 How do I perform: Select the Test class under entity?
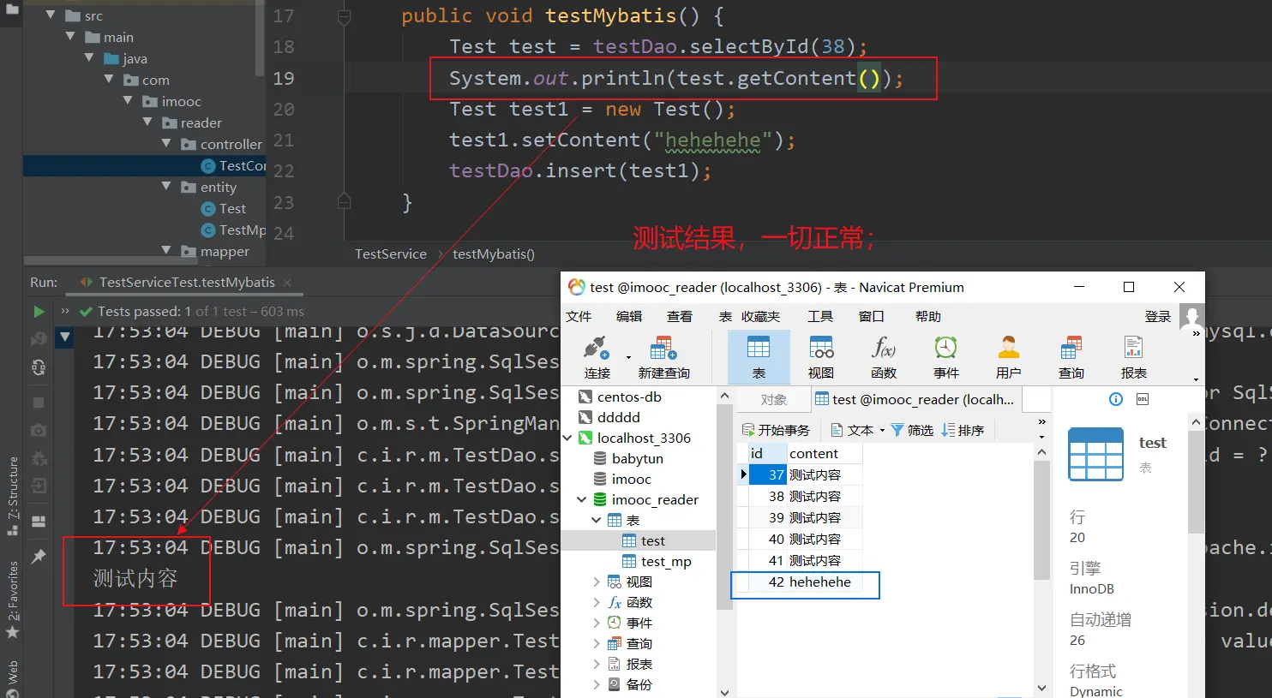click(x=223, y=208)
